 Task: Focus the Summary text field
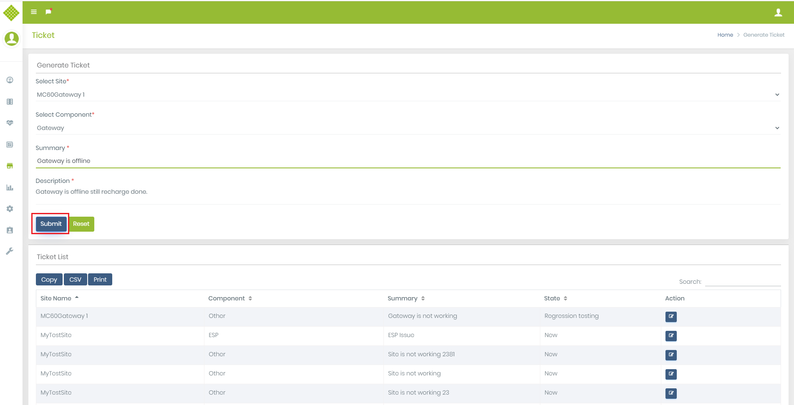(408, 161)
